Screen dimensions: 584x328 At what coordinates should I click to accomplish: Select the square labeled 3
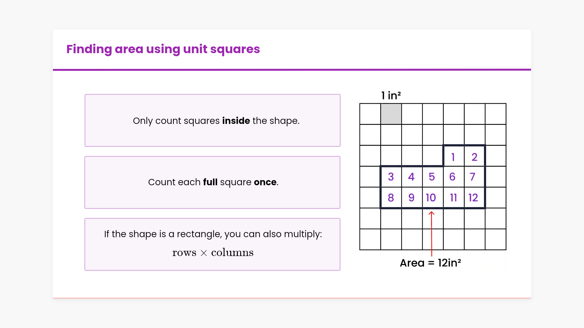coord(391,177)
